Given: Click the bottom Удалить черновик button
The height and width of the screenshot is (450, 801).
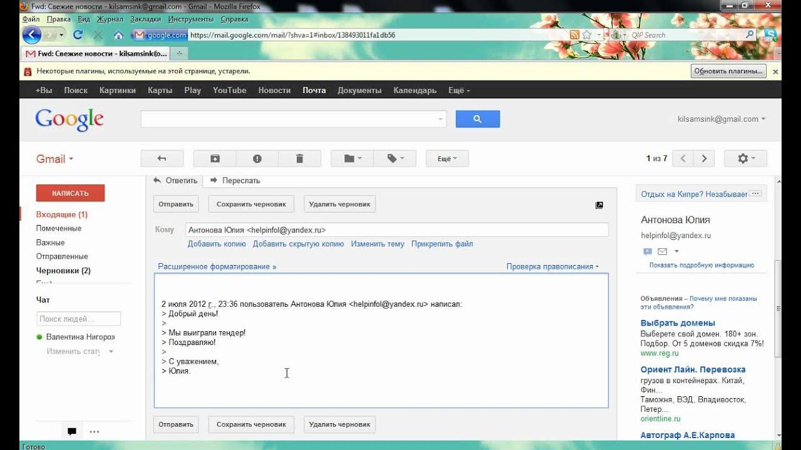Looking at the screenshot, I should coord(340,424).
